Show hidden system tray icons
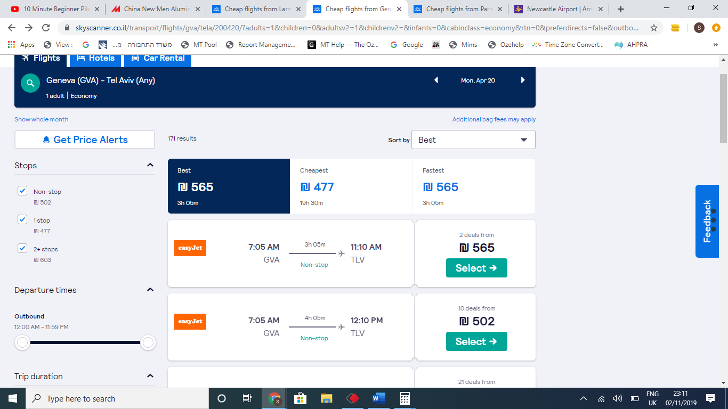Screen dimensions: 728x409 [x=584, y=398]
